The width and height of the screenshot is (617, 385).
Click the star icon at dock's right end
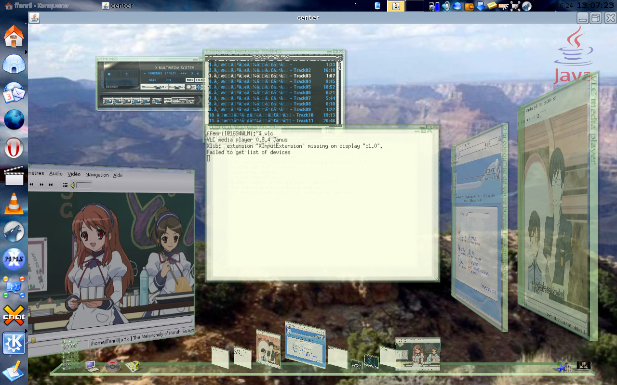click(x=562, y=368)
